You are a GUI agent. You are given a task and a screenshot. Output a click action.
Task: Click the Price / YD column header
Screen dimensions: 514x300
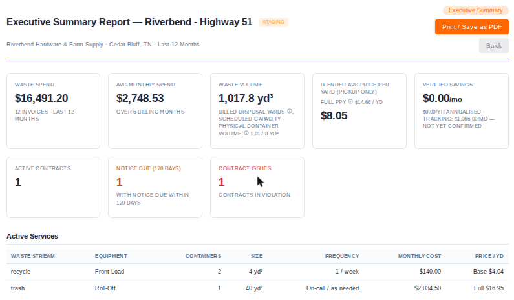tap(489, 256)
